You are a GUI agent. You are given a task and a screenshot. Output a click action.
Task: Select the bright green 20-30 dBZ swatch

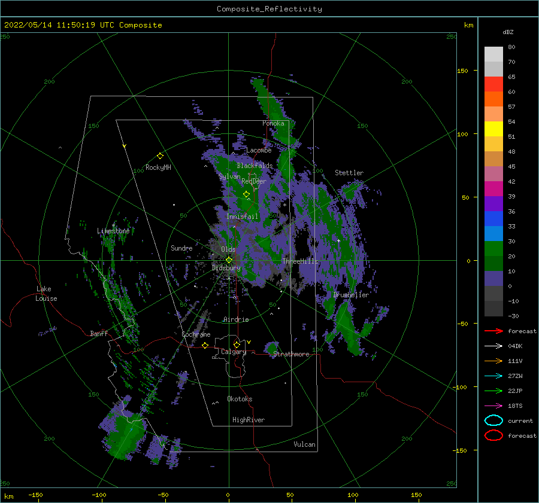[493, 248]
